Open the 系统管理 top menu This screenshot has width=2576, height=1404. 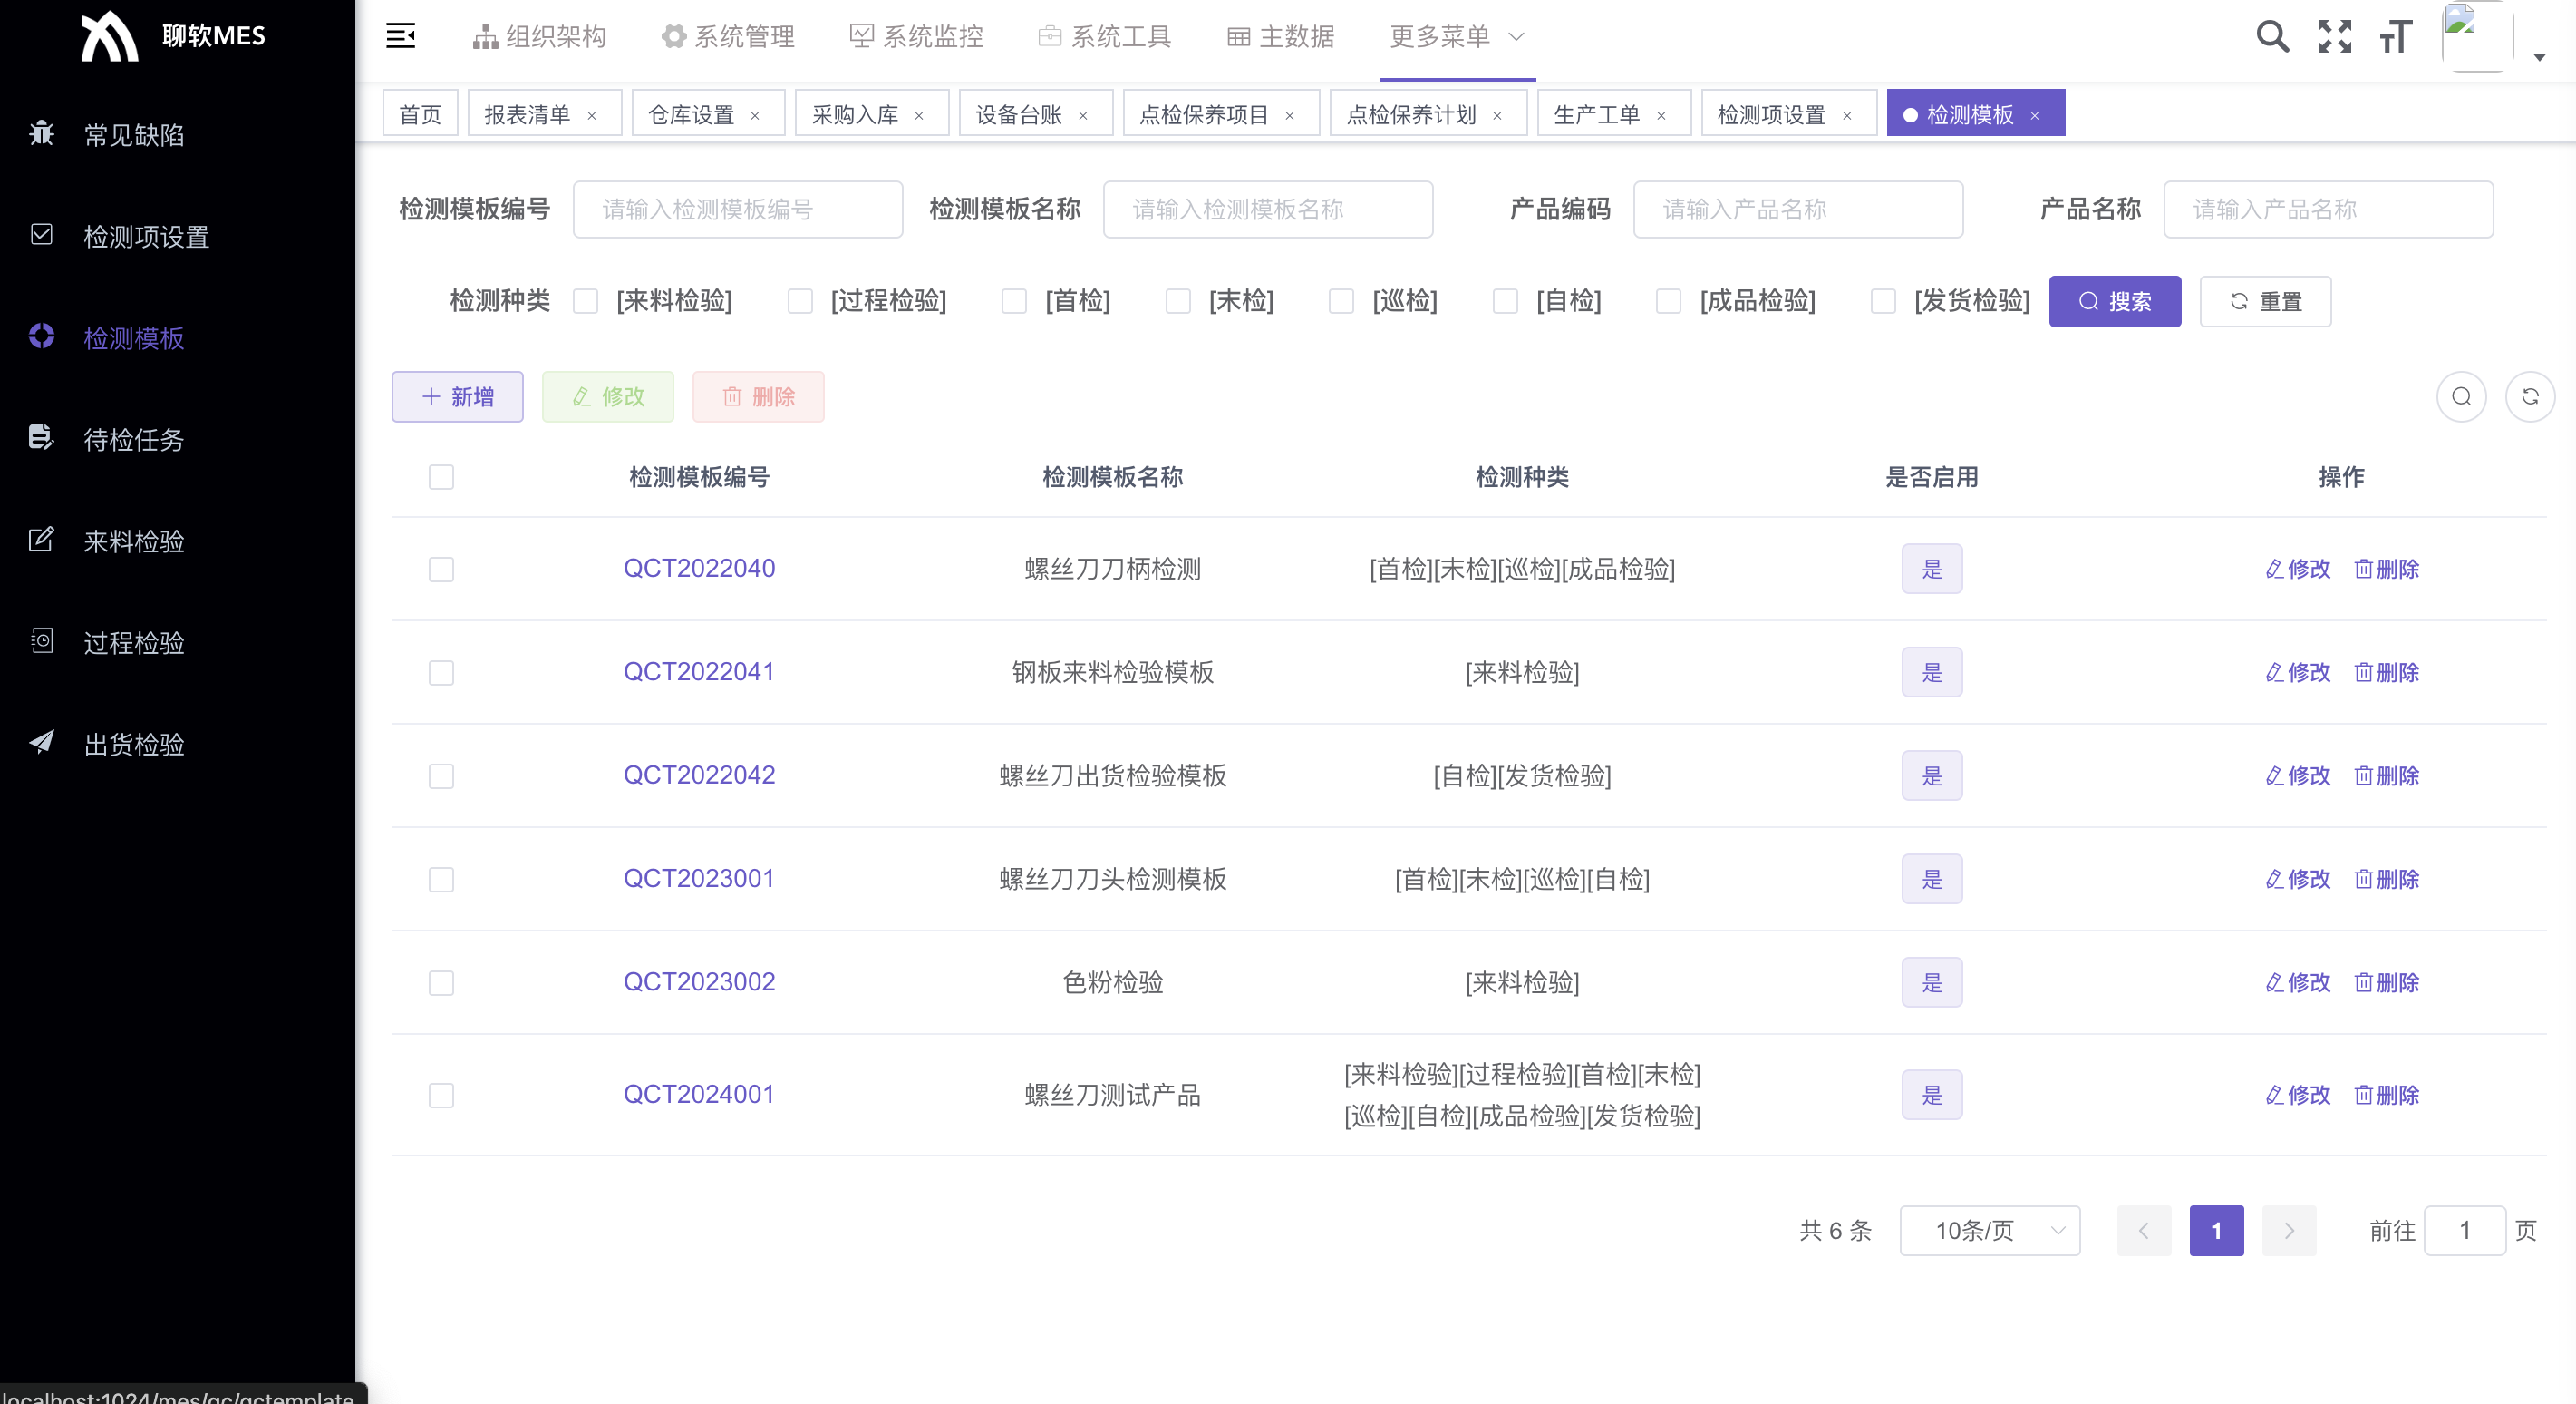728,37
